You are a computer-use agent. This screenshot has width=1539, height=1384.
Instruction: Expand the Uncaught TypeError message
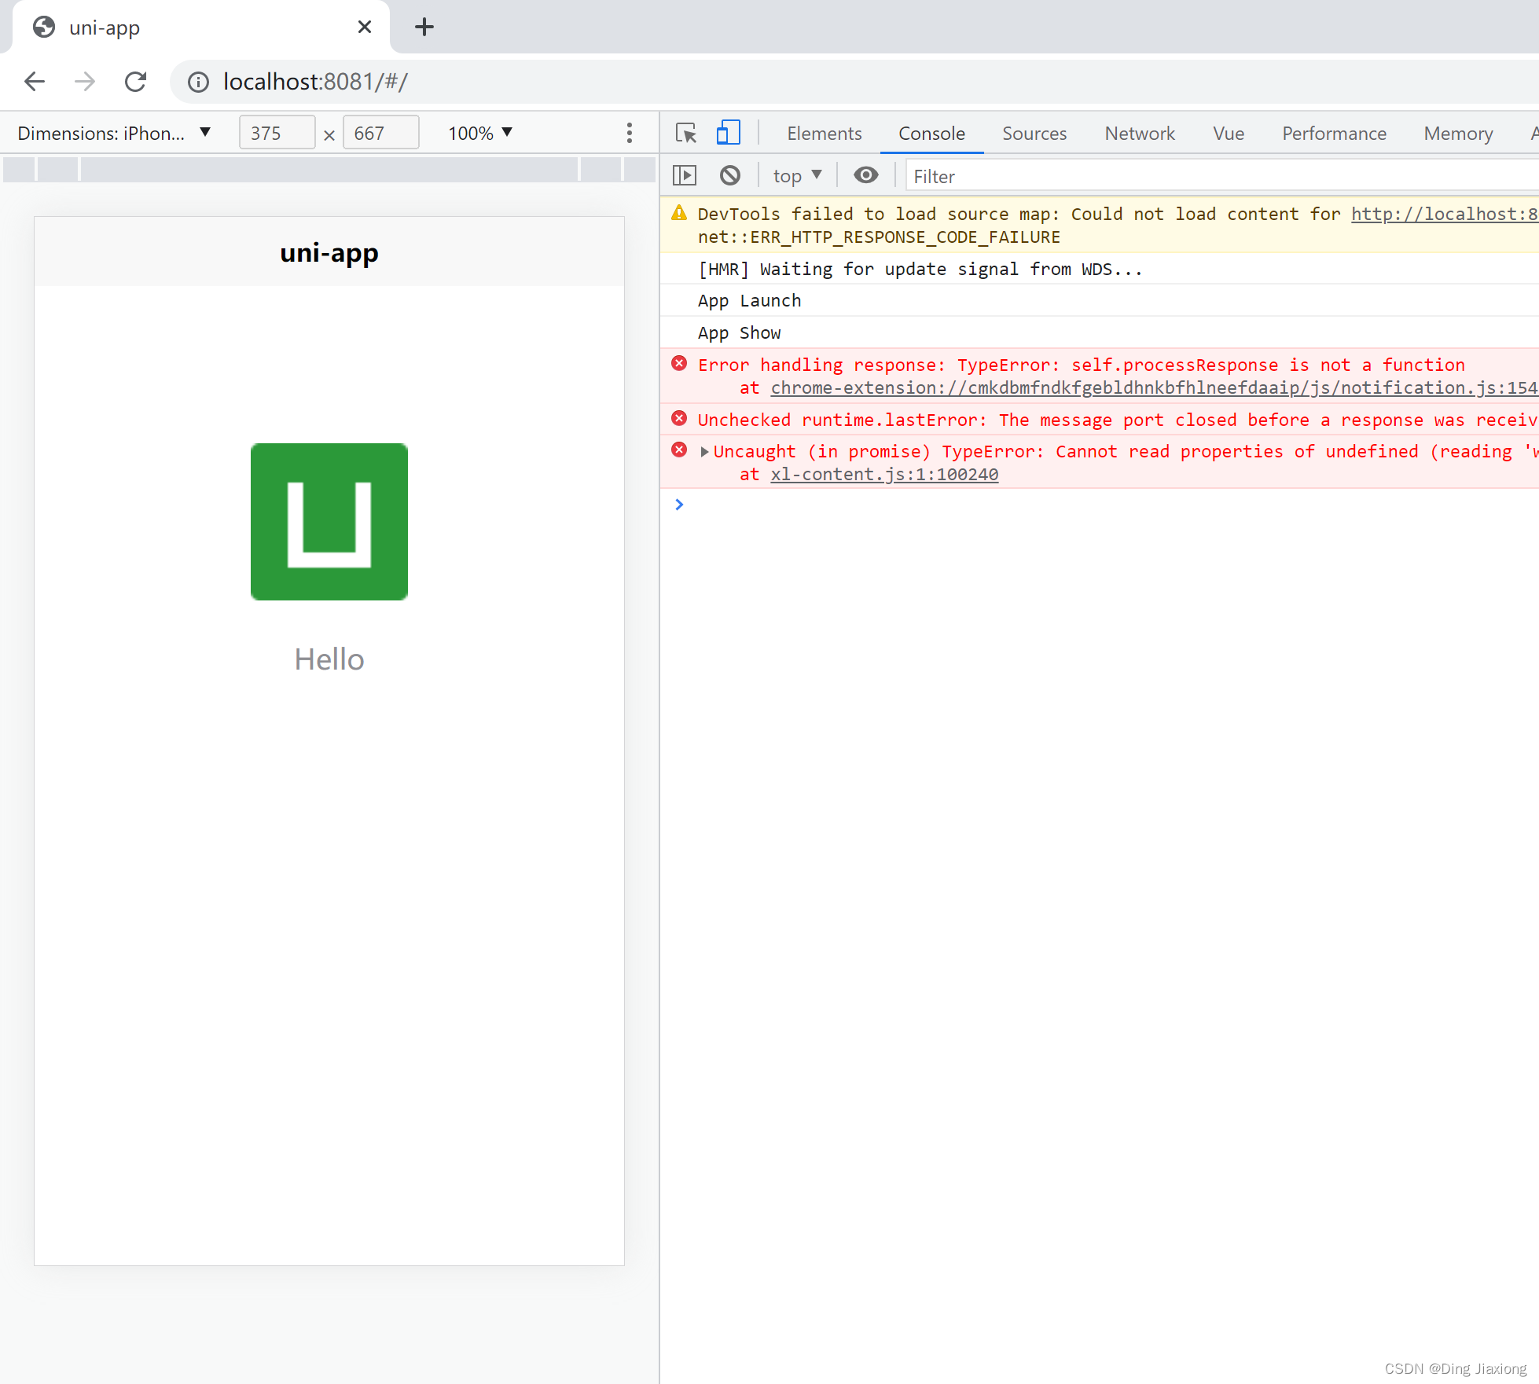click(704, 452)
